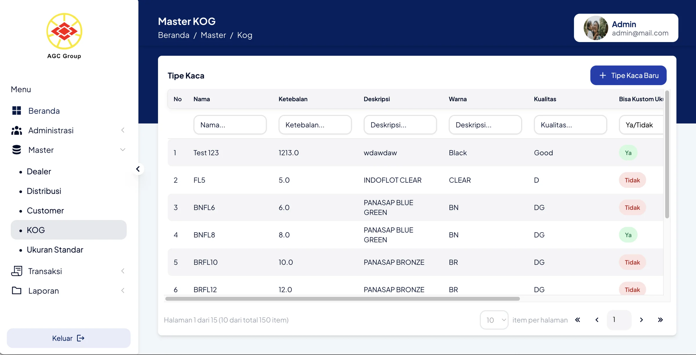Click the Tipe Kaca Baru button
Image resolution: width=696 pixels, height=355 pixels.
pos(628,75)
